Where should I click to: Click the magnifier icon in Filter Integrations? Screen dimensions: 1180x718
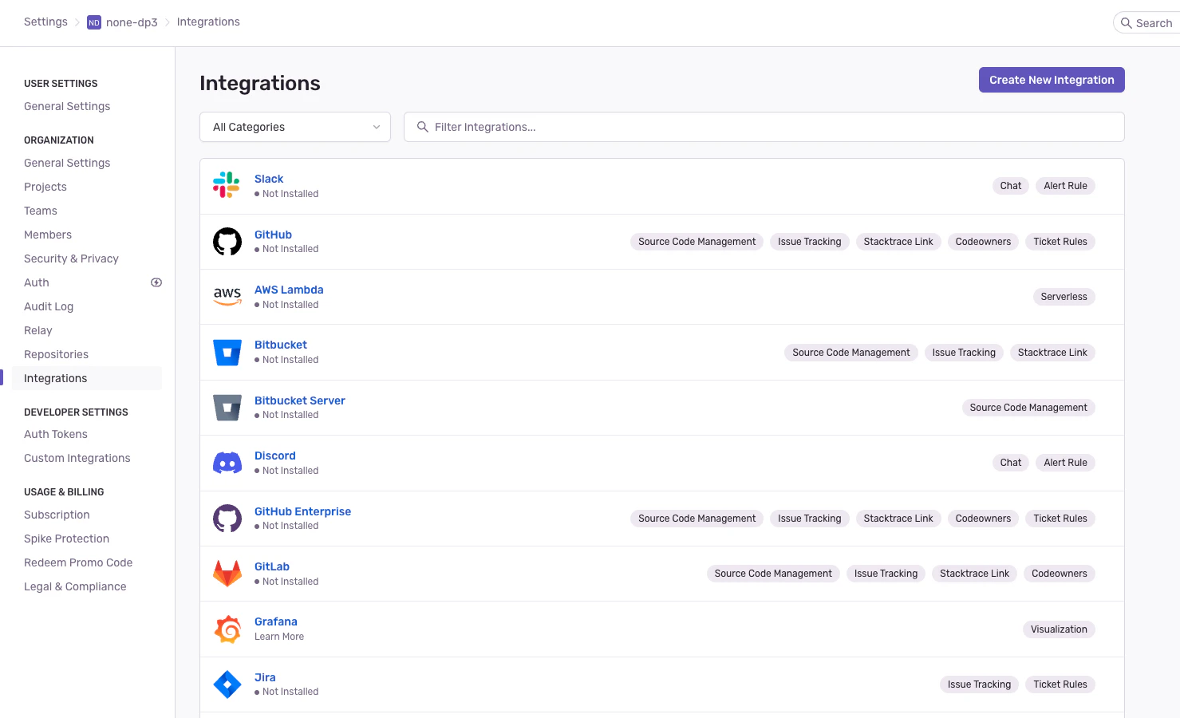423,127
